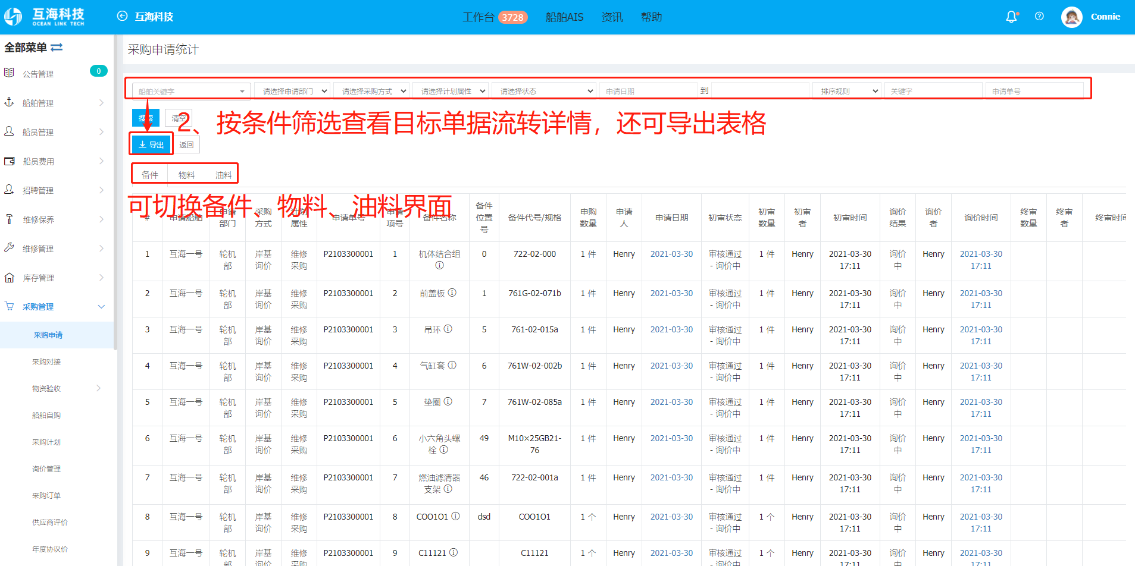Open the 船舶关键字 dropdown
This screenshot has height=566, width=1135.
point(191,91)
